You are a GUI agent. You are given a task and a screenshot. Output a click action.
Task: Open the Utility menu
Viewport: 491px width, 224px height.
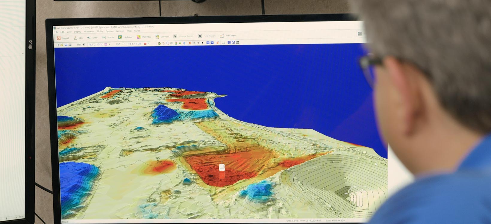[x=100, y=31]
